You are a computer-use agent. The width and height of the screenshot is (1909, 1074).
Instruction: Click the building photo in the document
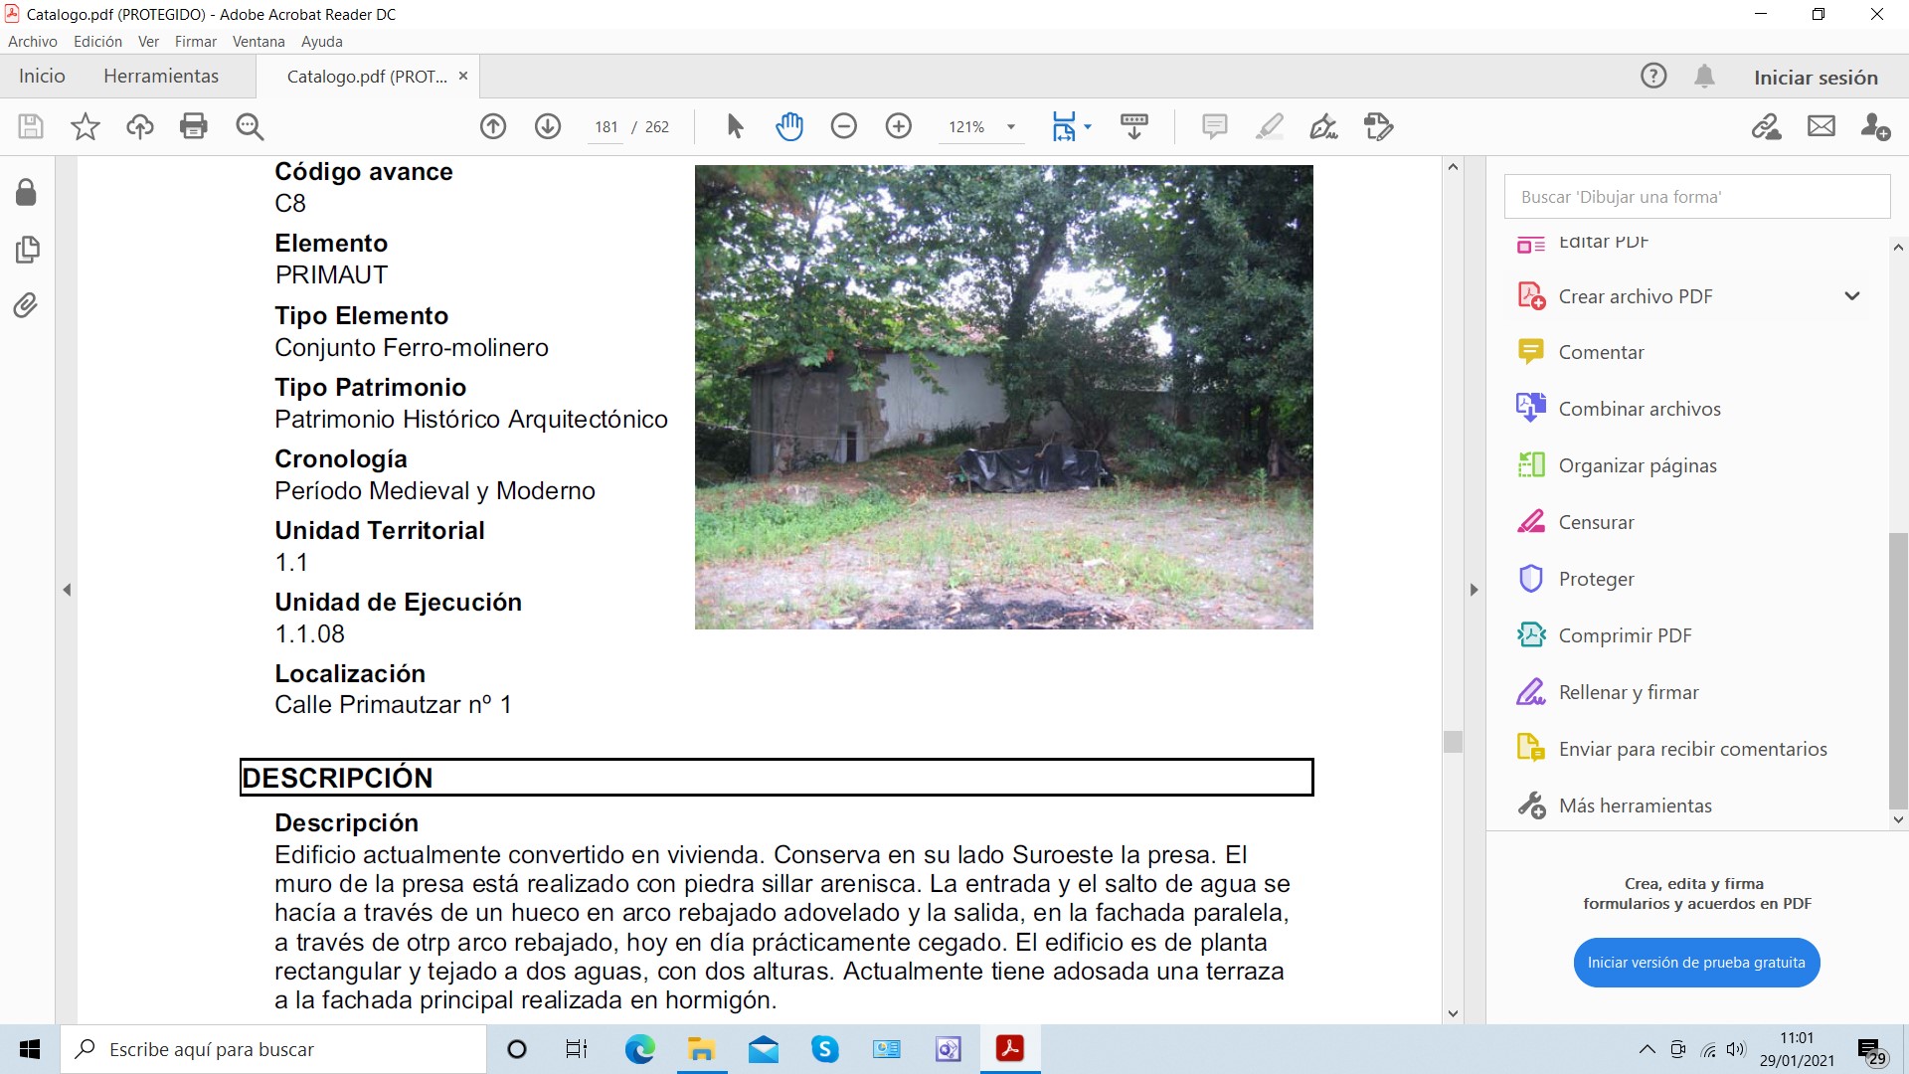coord(1003,397)
